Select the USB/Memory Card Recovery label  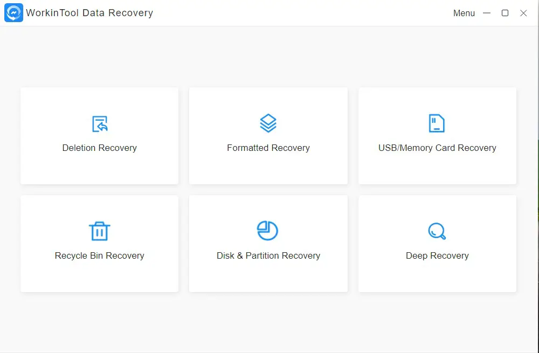click(x=437, y=148)
